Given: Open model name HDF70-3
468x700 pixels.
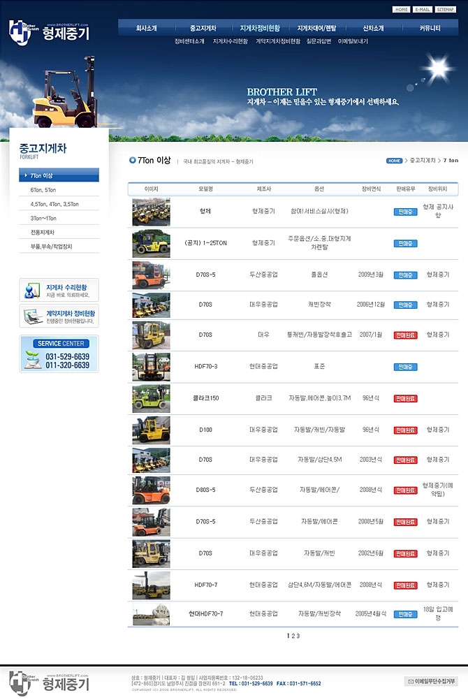Looking at the screenshot, I should [x=206, y=367].
